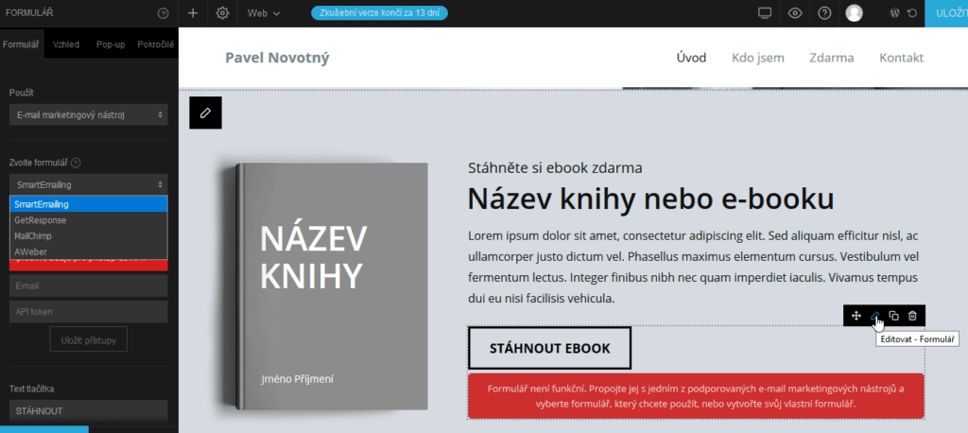The height and width of the screenshot is (433, 968).
Task: Delete the form element trash icon
Action: tap(912, 316)
